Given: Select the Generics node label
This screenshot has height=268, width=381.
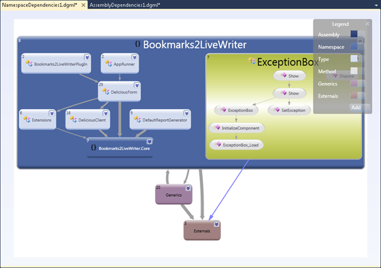Looking at the screenshot, I should click(174, 195).
